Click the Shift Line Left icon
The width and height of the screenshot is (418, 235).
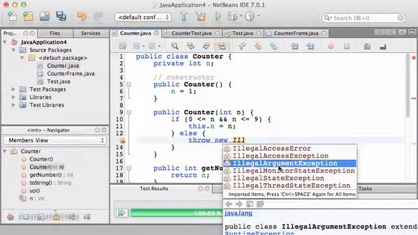pyautogui.click(x=295, y=46)
